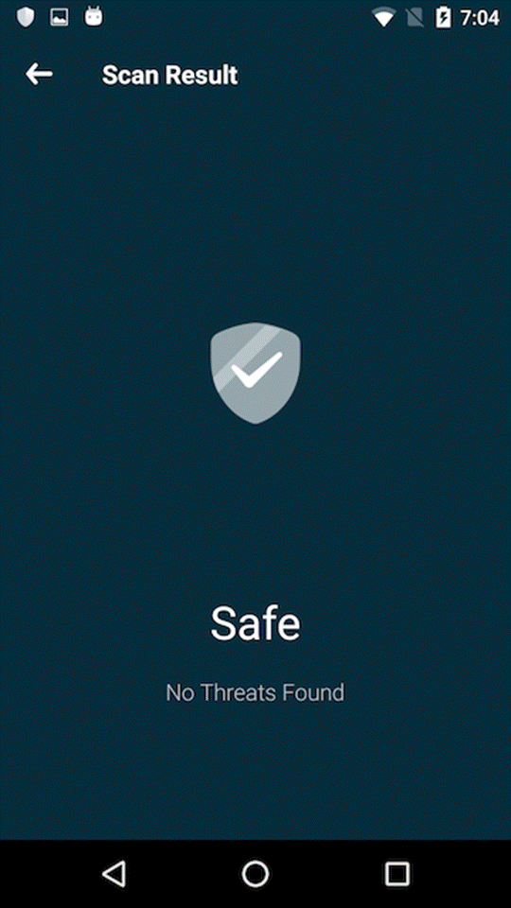Image resolution: width=511 pixels, height=908 pixels.
Task: Tap the No Threats Found message
Action: 255,692
